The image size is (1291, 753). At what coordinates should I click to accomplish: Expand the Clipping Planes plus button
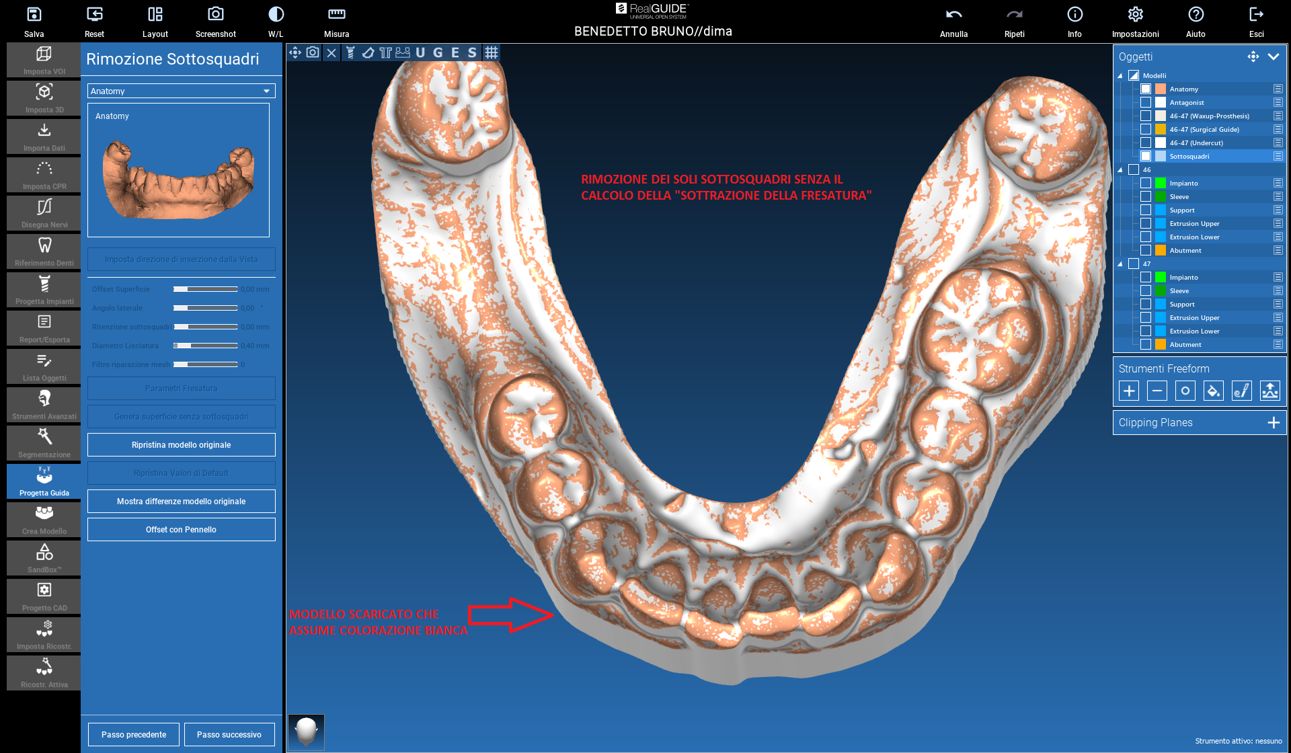1274,422
